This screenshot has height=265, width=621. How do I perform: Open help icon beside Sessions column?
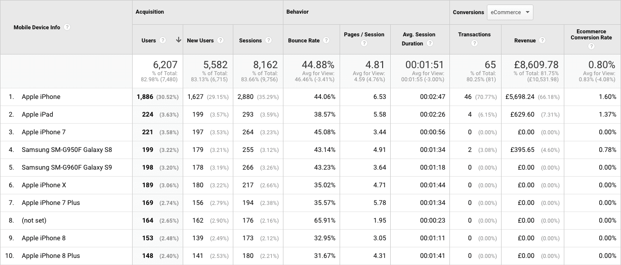tap(268, 40)
